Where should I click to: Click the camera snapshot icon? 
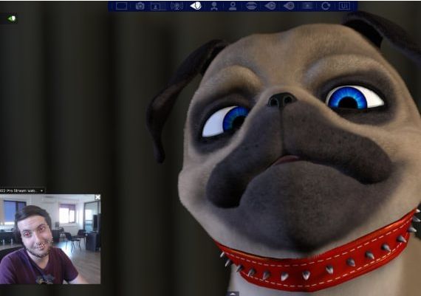(x=140, y=6)
